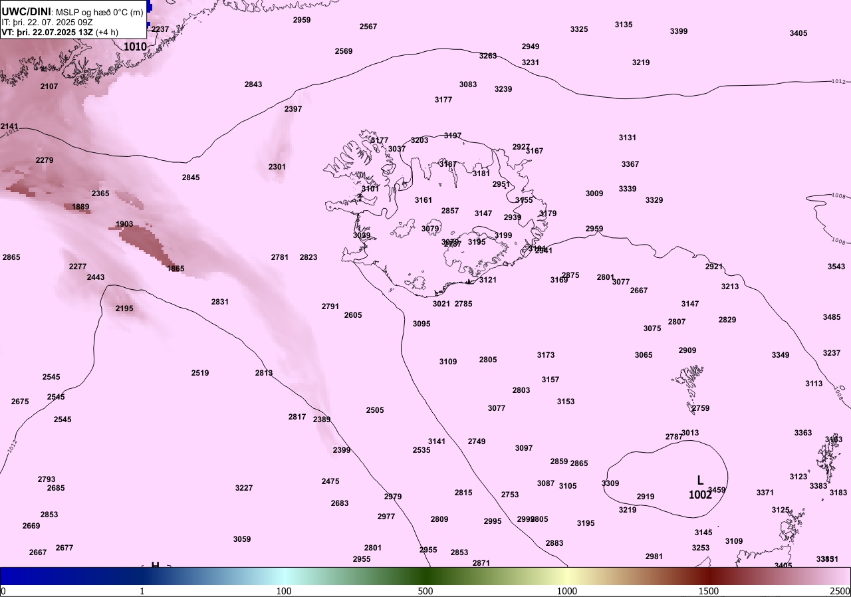Click the height value 3367

click(x=630, y=164)
